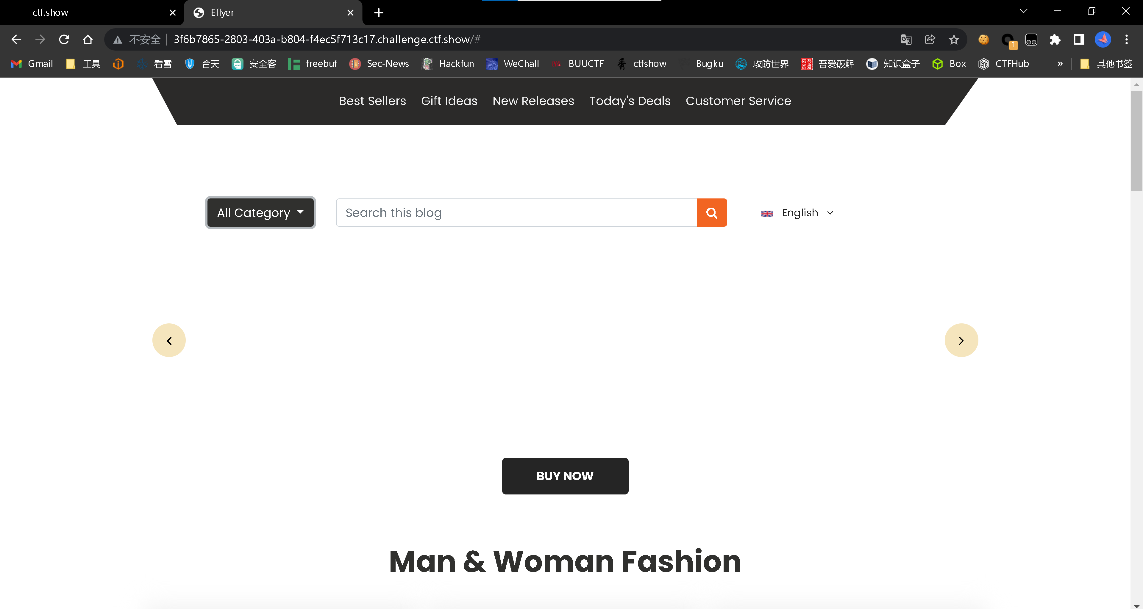The width and height of the screenshot is (1143, 609).
Task: Click the share page icon
Action: click(x=930, y=40)
